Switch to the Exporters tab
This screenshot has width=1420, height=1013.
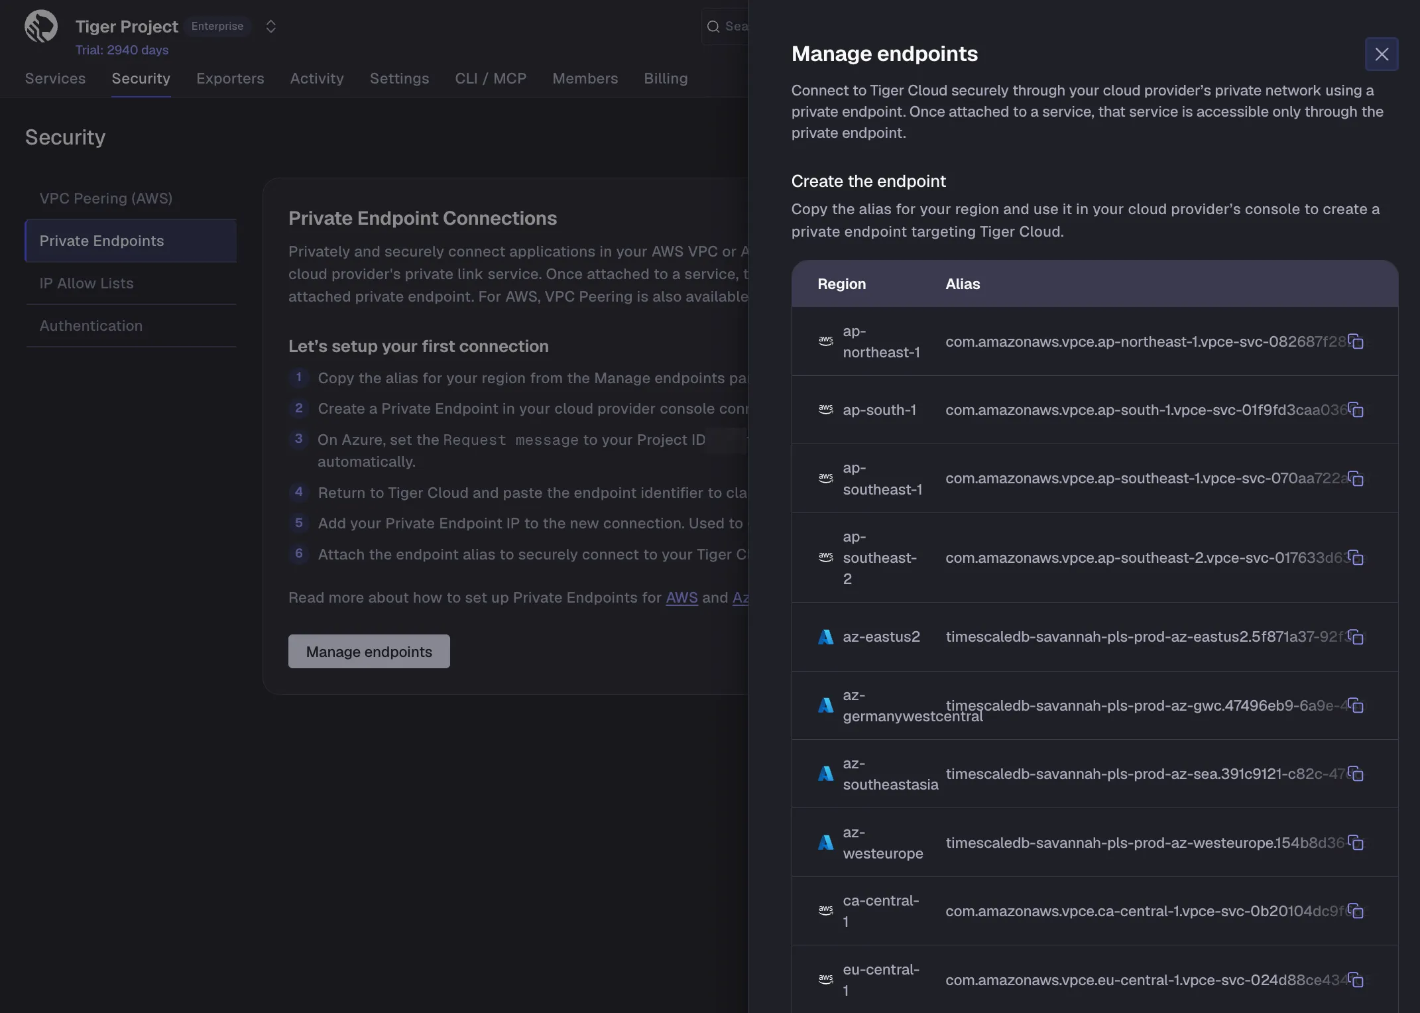[x=230, y=78]
